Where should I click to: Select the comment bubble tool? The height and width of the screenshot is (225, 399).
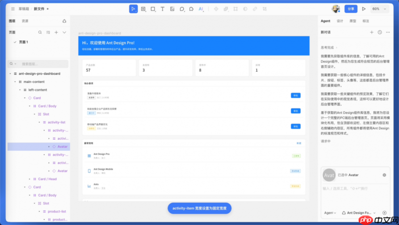click(x=182, y=9)
